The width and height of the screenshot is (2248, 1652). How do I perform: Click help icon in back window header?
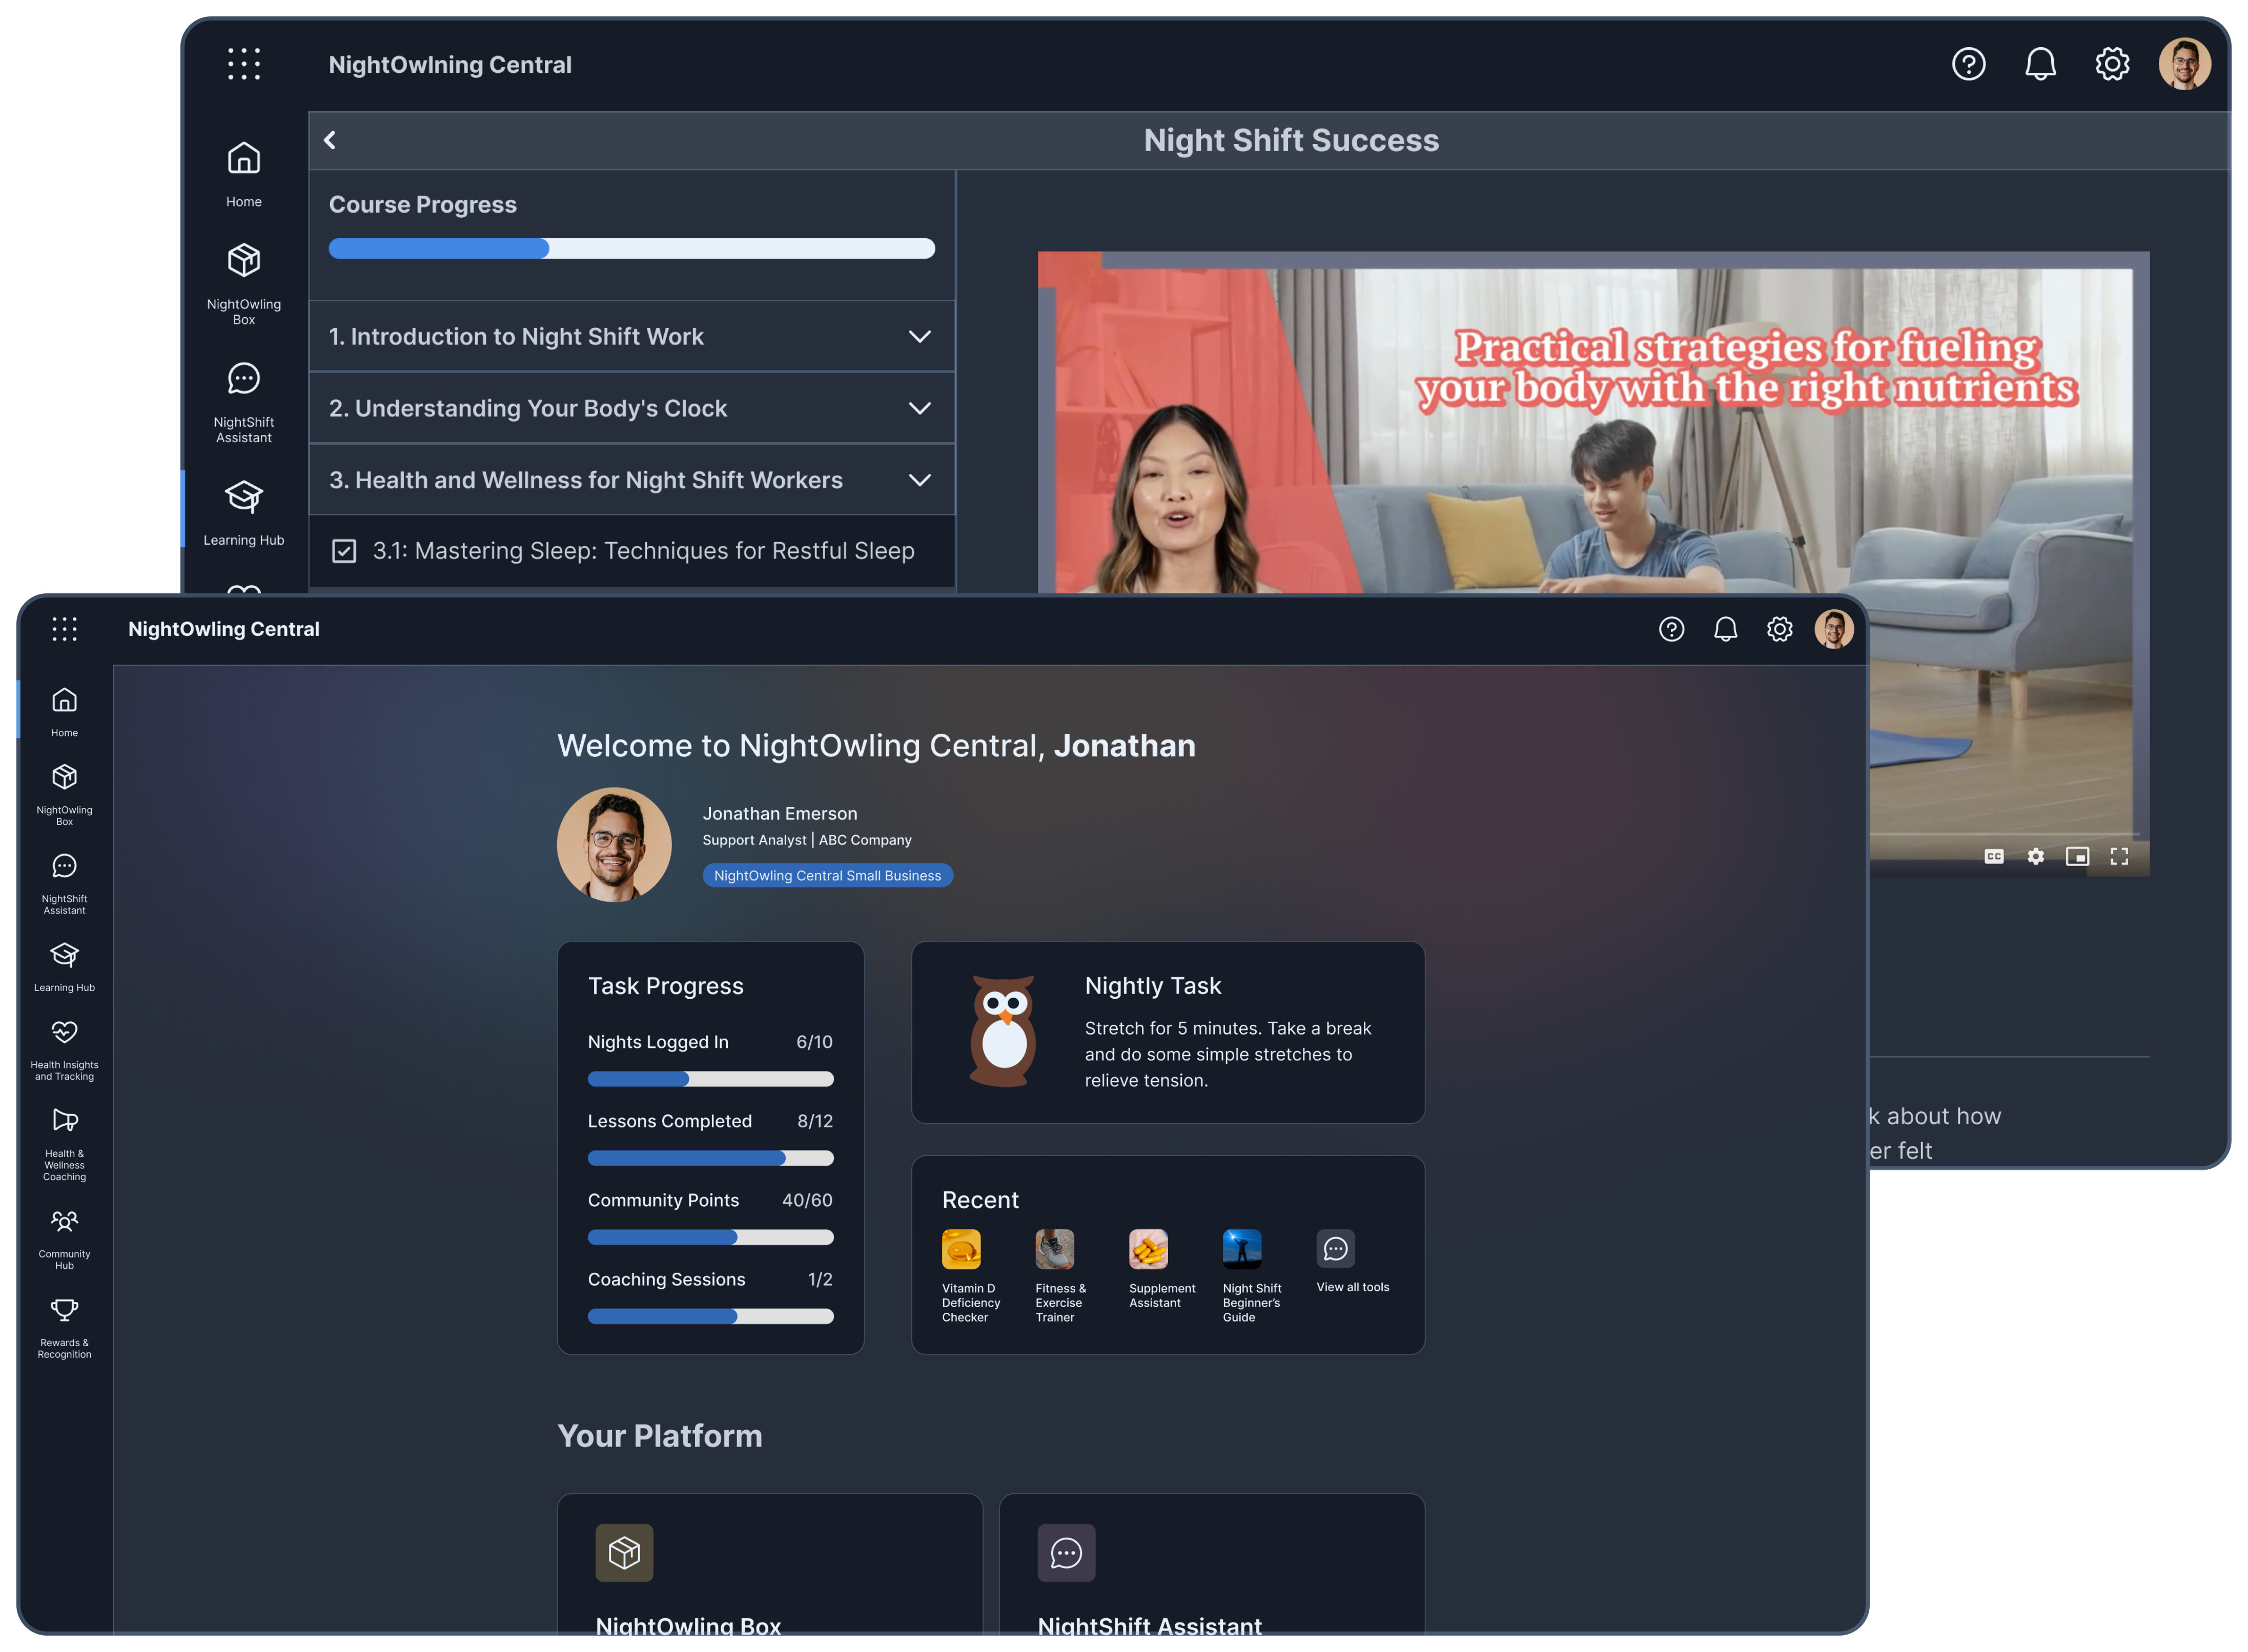1968,64
